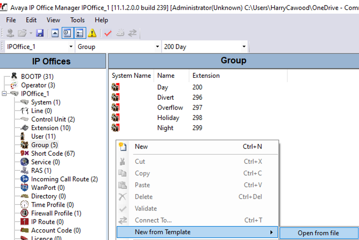Select Operator (3) in the tree
The height and width of the screenshot is (240, 359).
click(x=38, y=85)
